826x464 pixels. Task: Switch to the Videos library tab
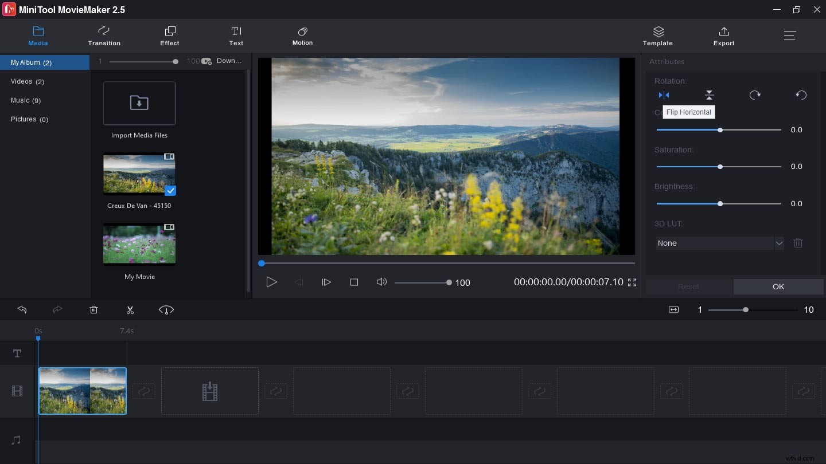[27, 81]
